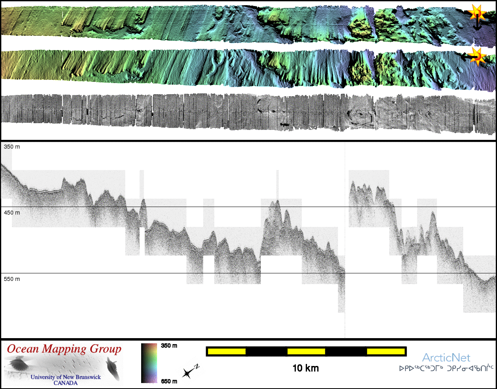Click the 550 m profile depth label

pos(12,279)
